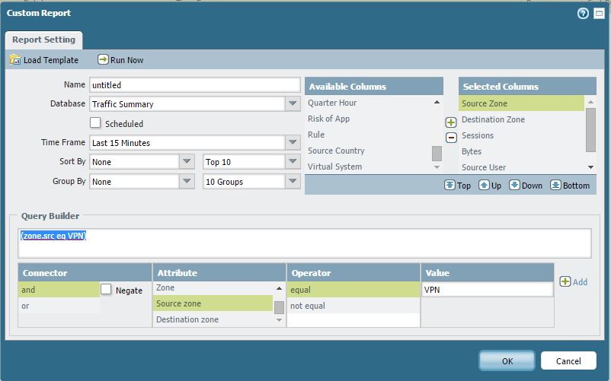Click Selected Columns scrollbar thumb
This screenshot has height=381, width=611.
click(x=590, y=130)
